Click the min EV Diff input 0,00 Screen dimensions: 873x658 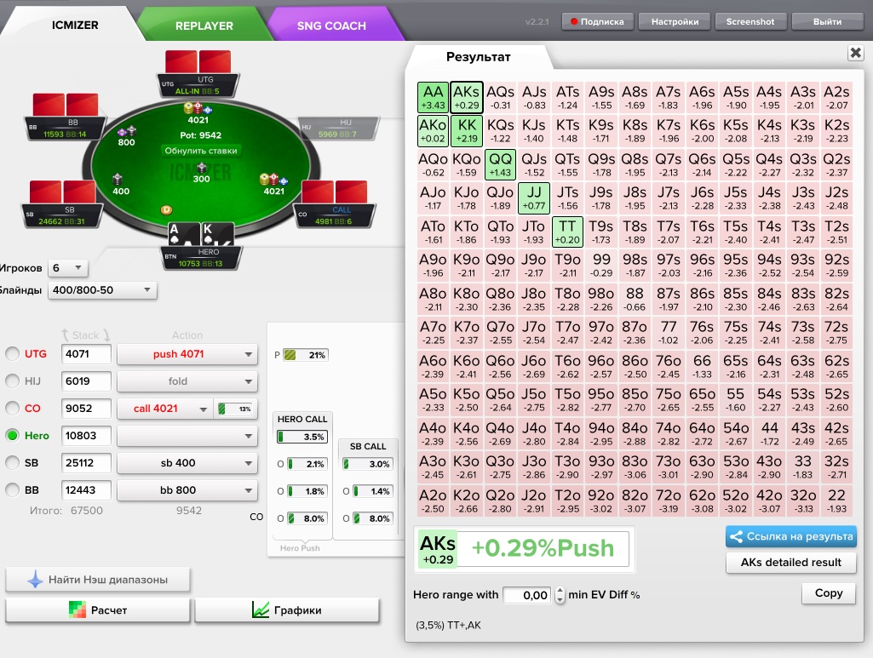(x=527, y=595)
